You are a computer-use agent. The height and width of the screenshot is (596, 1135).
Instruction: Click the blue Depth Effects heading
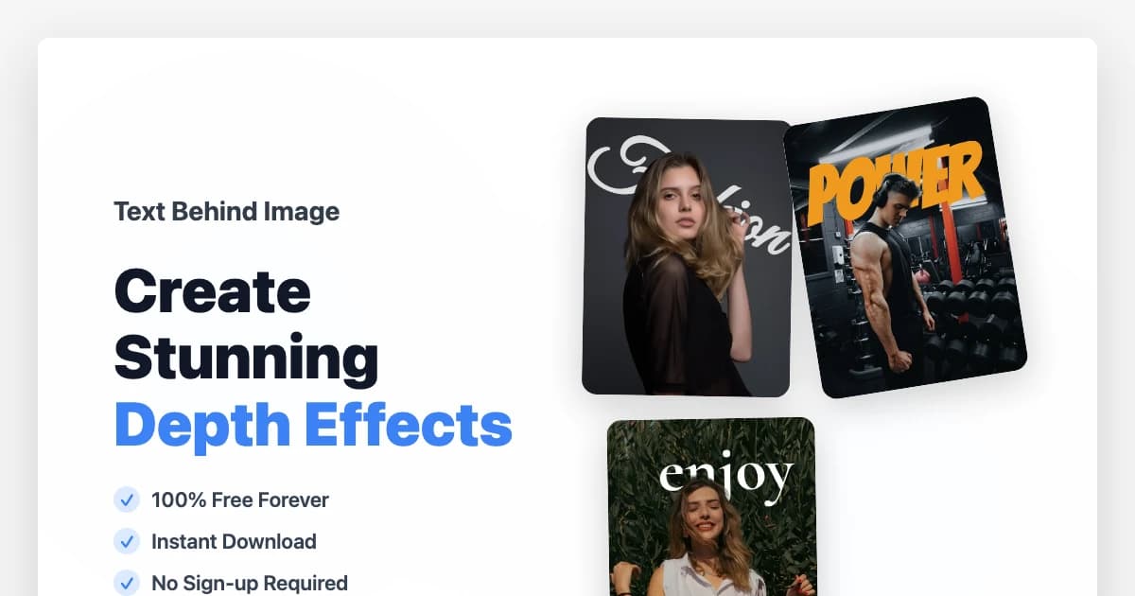tap(313, 424)
